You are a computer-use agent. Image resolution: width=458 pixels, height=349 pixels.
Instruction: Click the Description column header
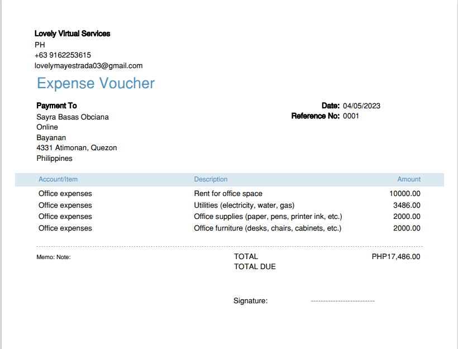pyautogui.click(x=211, y=179)
